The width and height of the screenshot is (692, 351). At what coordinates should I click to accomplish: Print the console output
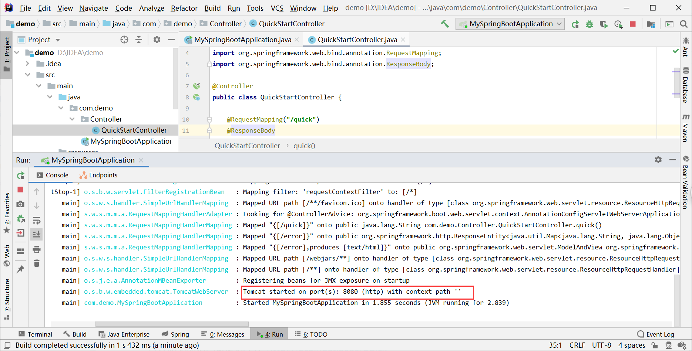[x=37, y=249]
